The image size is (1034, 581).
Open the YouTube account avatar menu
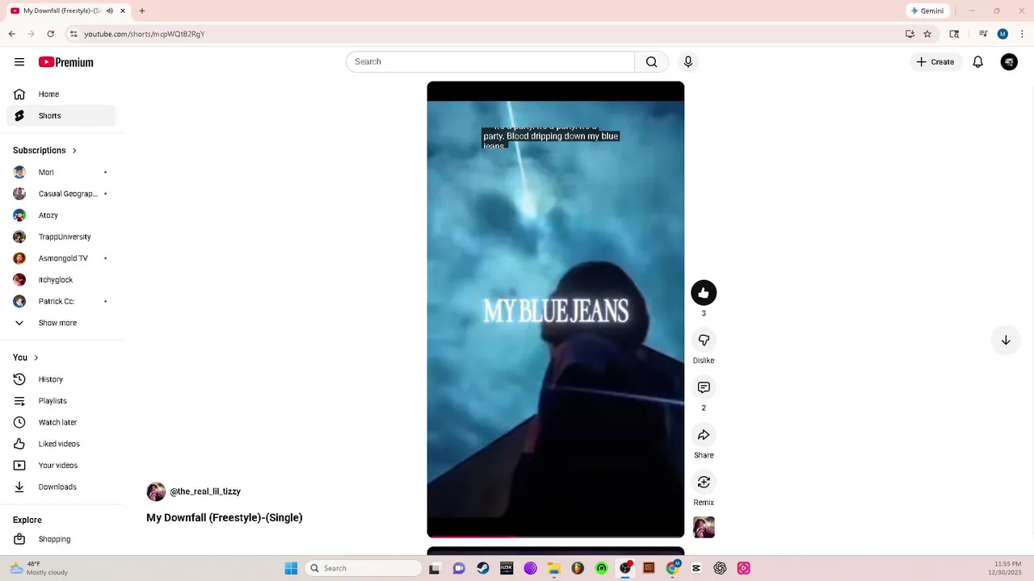(x=1009, y=62)
